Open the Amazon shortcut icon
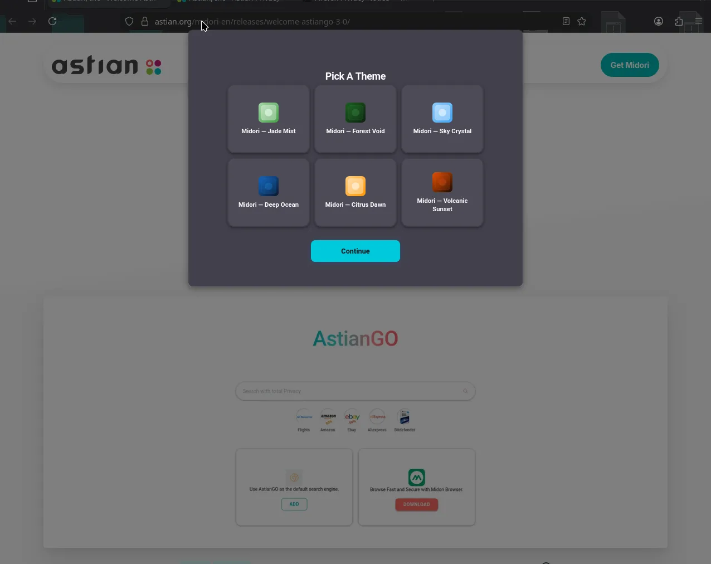 (x=328, y=417)
